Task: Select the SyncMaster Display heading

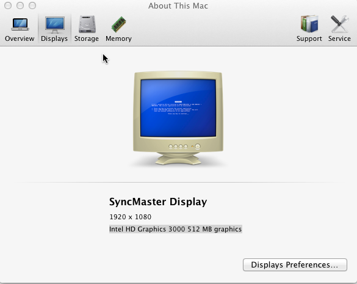Action: click(158, 202)
